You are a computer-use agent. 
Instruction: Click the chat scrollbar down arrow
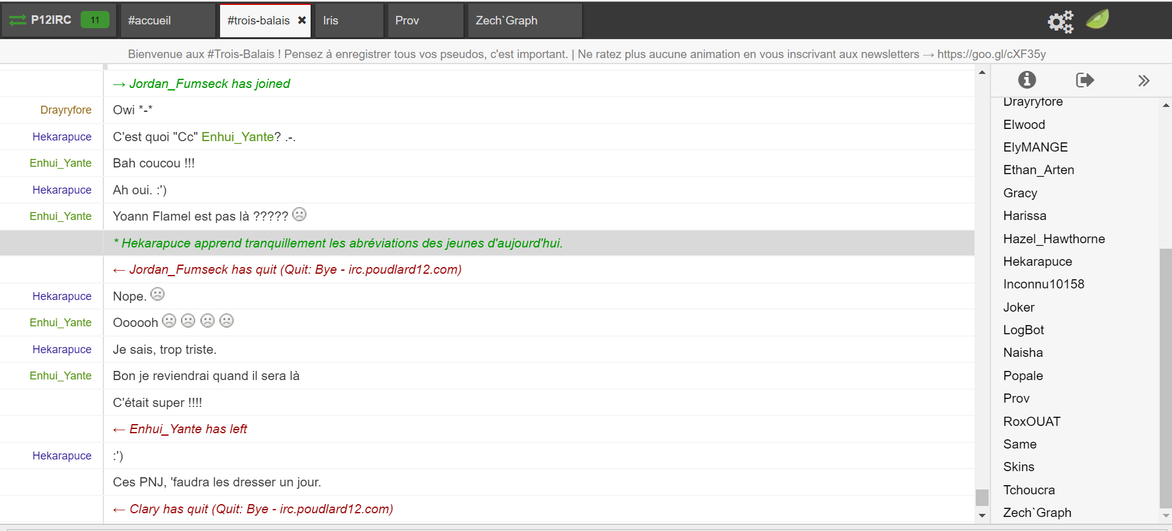982,516
